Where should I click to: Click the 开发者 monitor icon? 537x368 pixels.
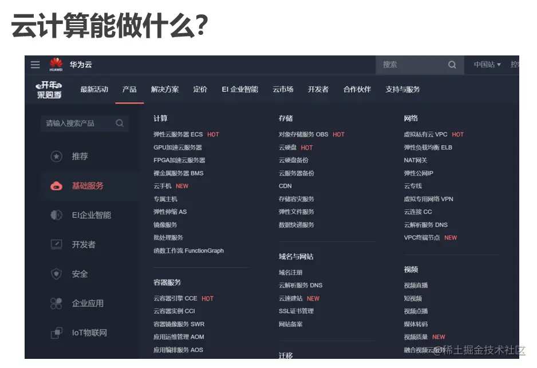[57, 245]
